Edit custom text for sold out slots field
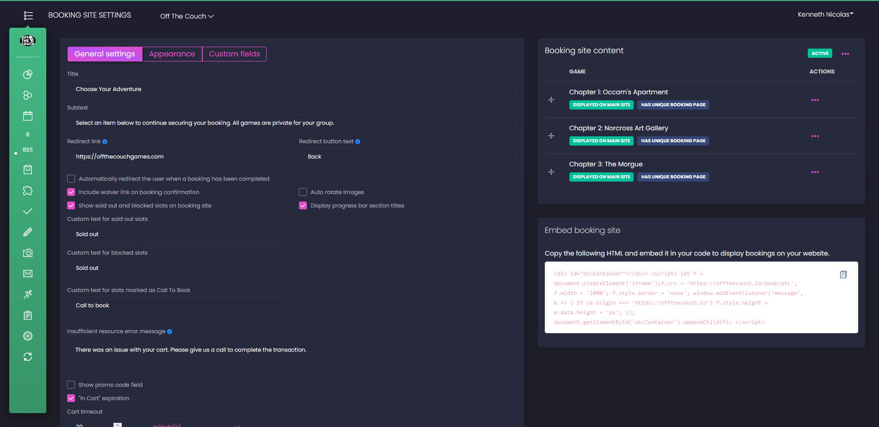The image size is (879, 427). (176, 234)
